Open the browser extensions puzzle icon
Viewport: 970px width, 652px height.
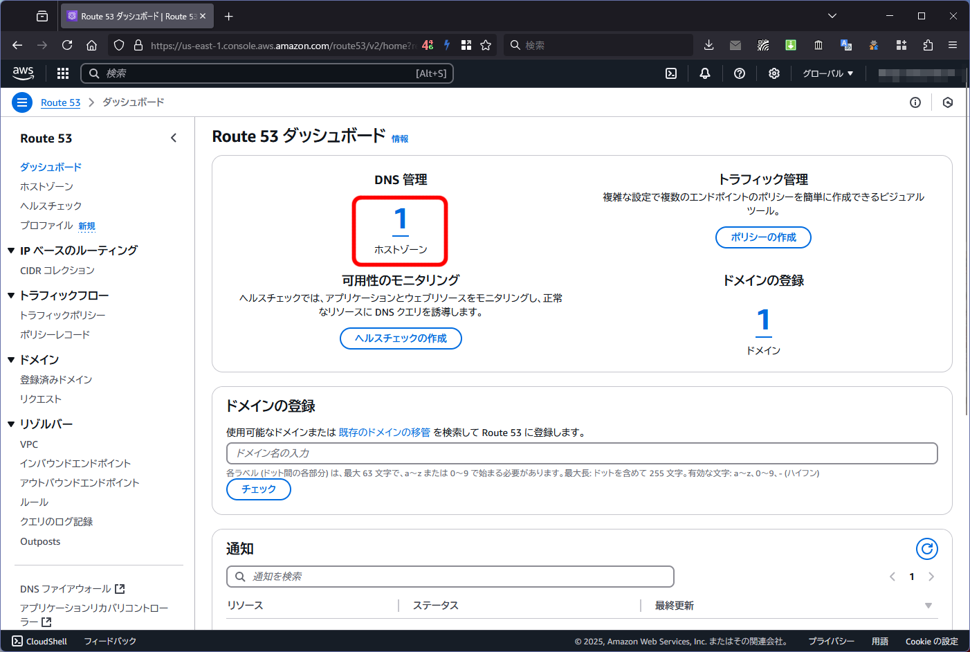928,45
